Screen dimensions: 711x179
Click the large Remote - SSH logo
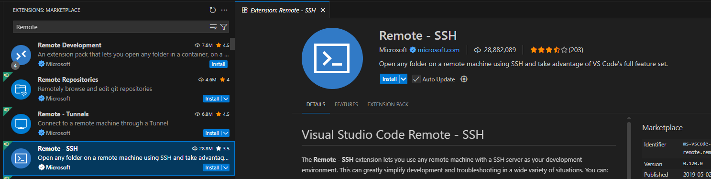pyautogui.click(x=332, y=58)
